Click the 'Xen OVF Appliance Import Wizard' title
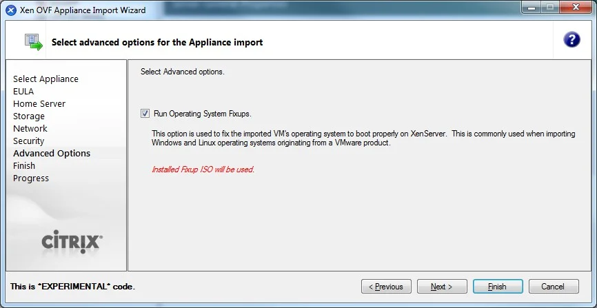The height and width of the screenshot is (308, 597). tap(83, 10)
